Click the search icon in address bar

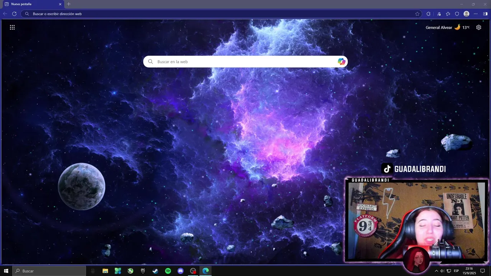(27, 14)
